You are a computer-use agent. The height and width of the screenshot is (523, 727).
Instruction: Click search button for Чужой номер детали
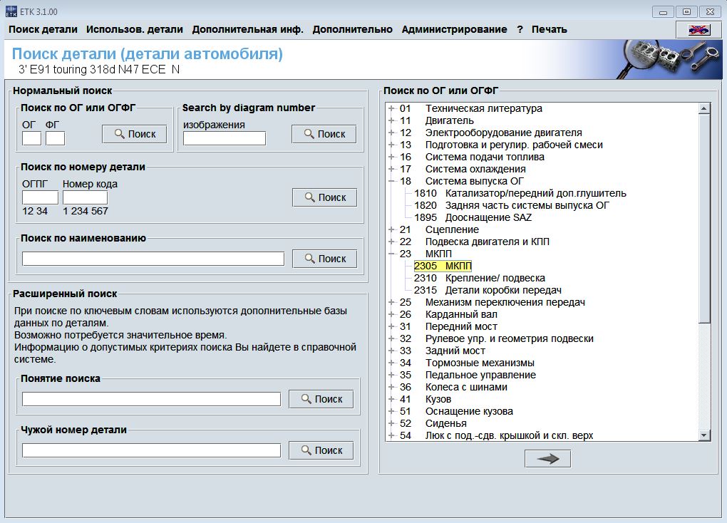pos(321,450)
